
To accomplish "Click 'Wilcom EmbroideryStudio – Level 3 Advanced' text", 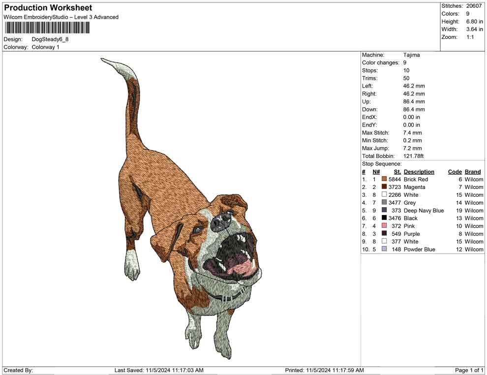I will 61,17.
